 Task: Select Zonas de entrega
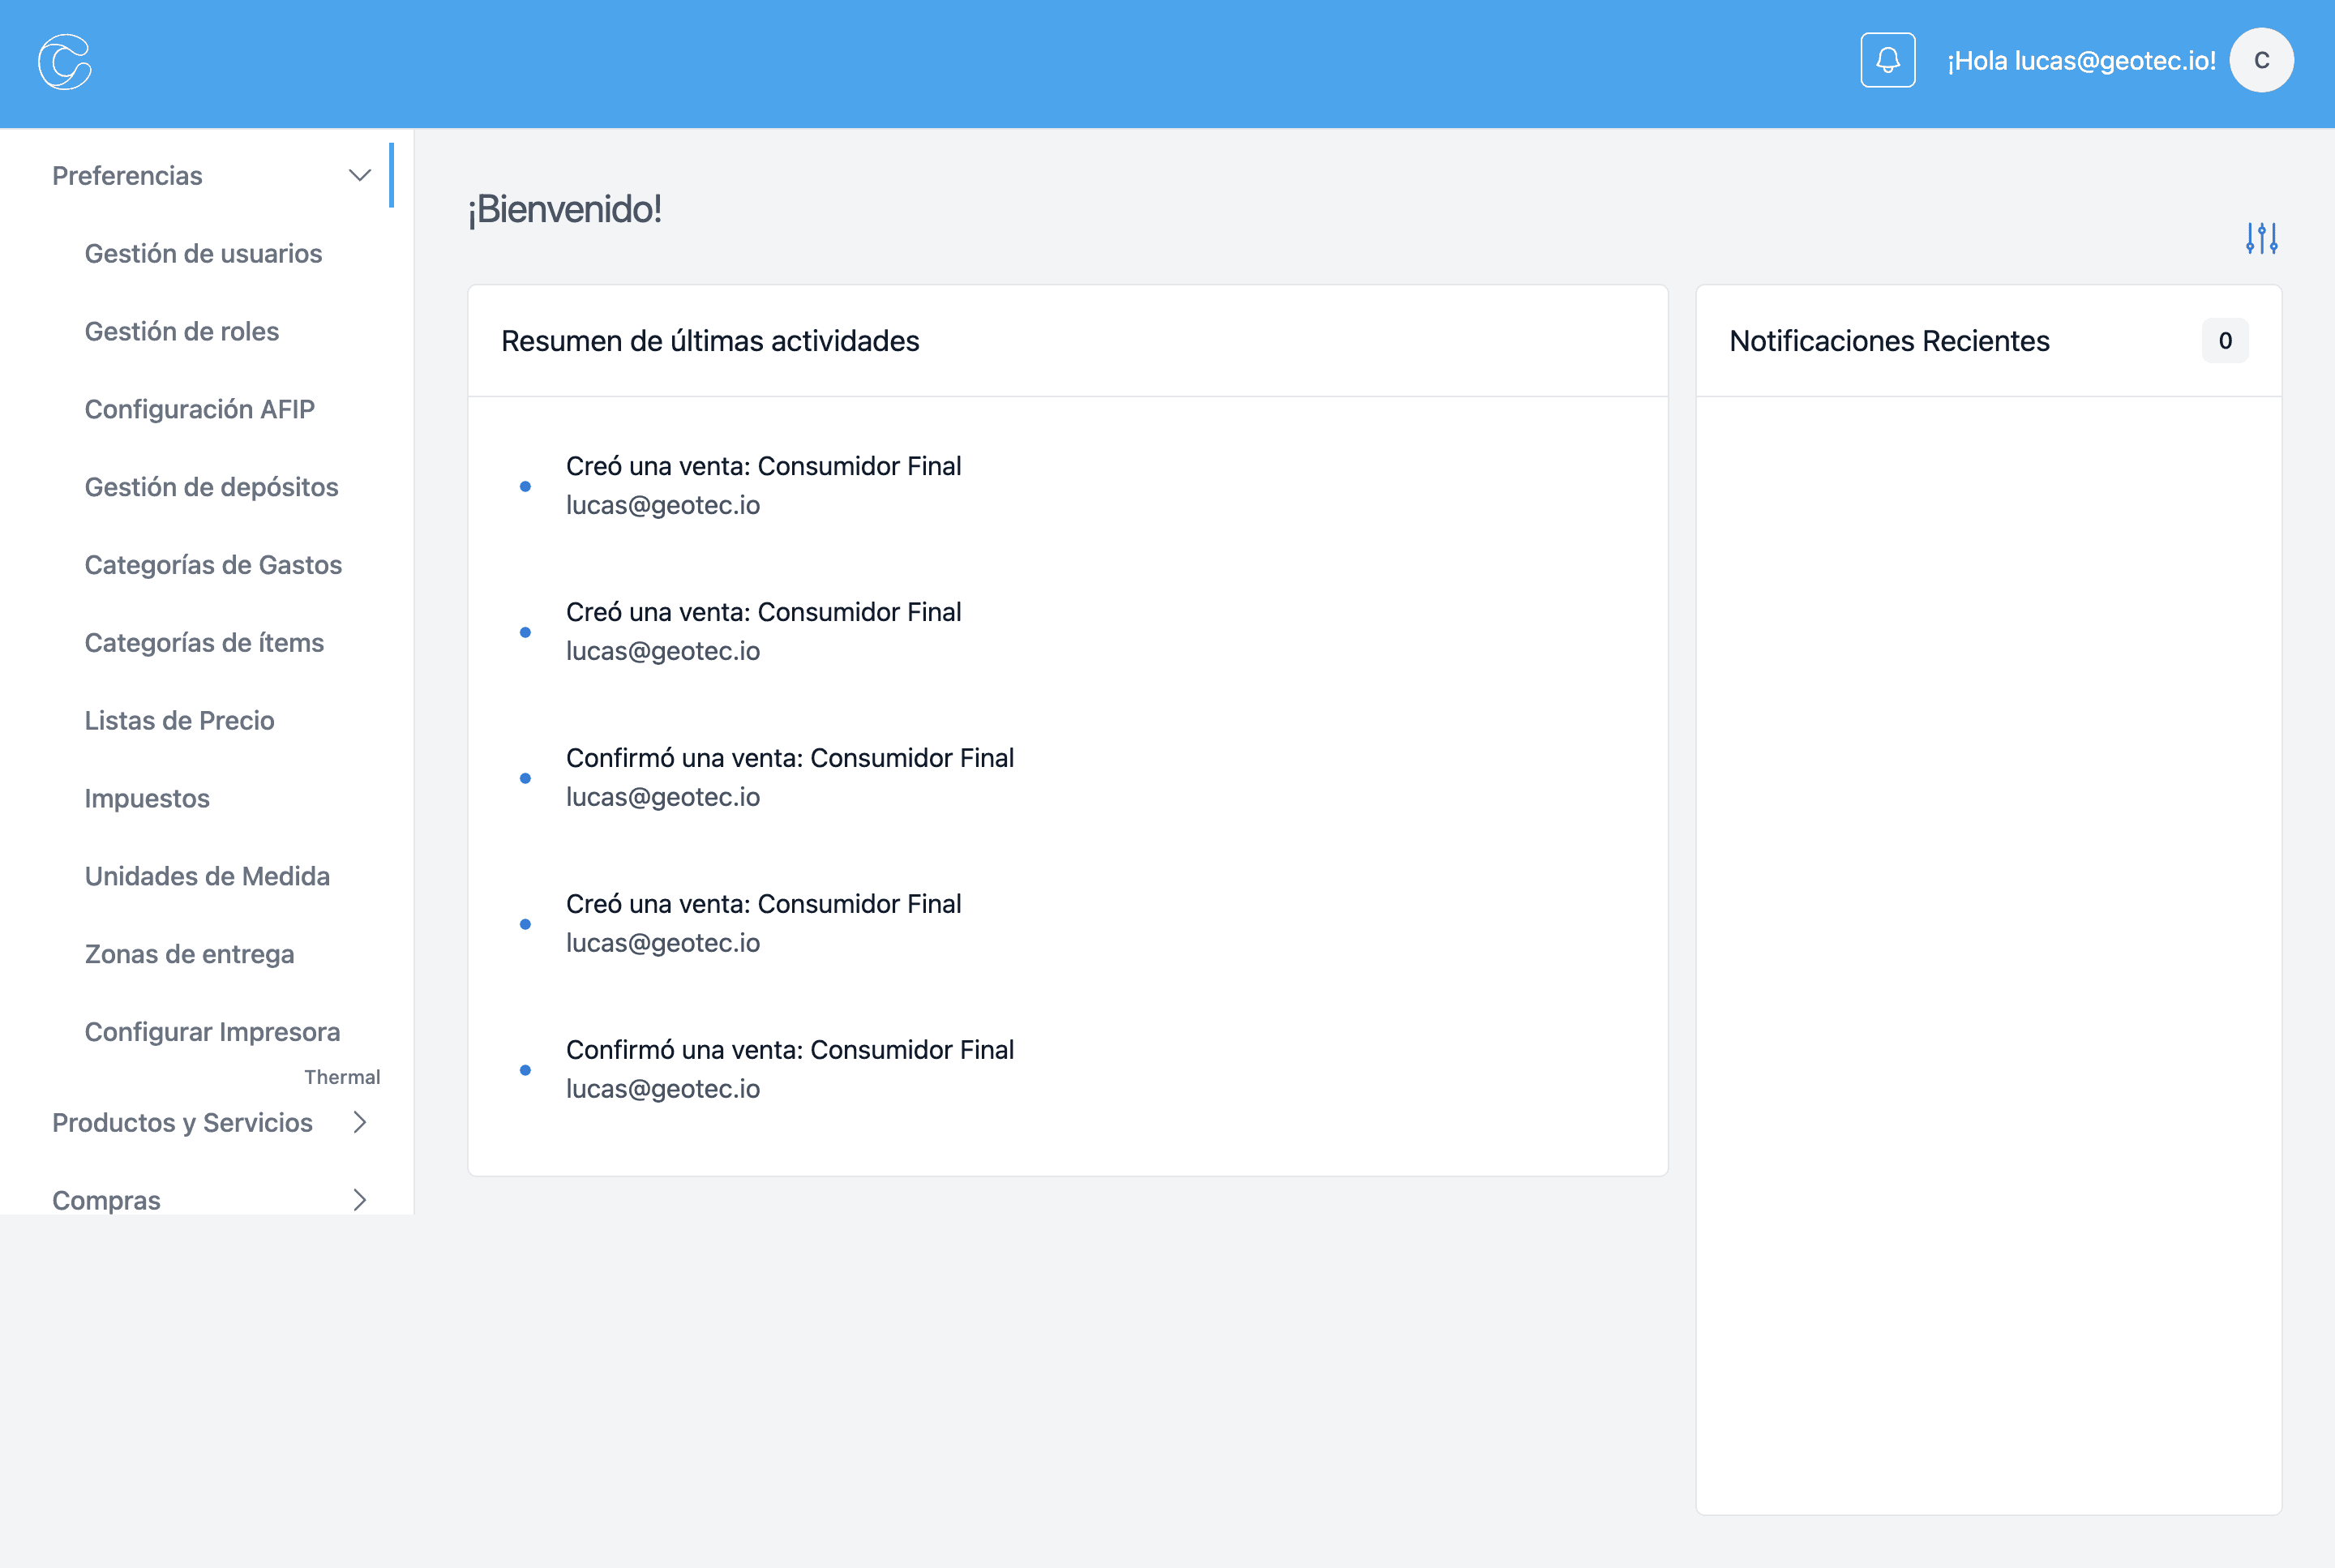189,954
